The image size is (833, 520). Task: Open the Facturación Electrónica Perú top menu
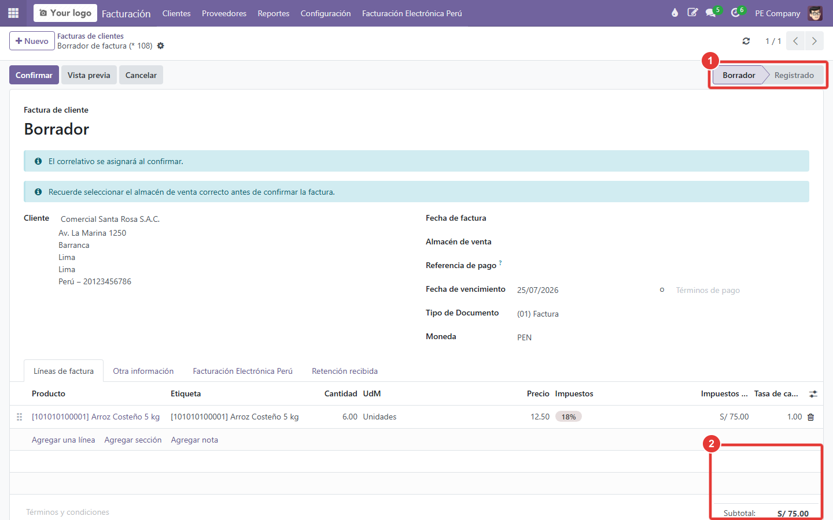[x=412, y=13]
